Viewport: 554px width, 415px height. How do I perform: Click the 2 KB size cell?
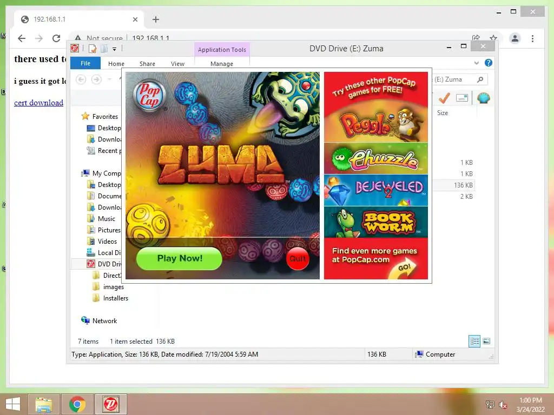coord(466,197)
